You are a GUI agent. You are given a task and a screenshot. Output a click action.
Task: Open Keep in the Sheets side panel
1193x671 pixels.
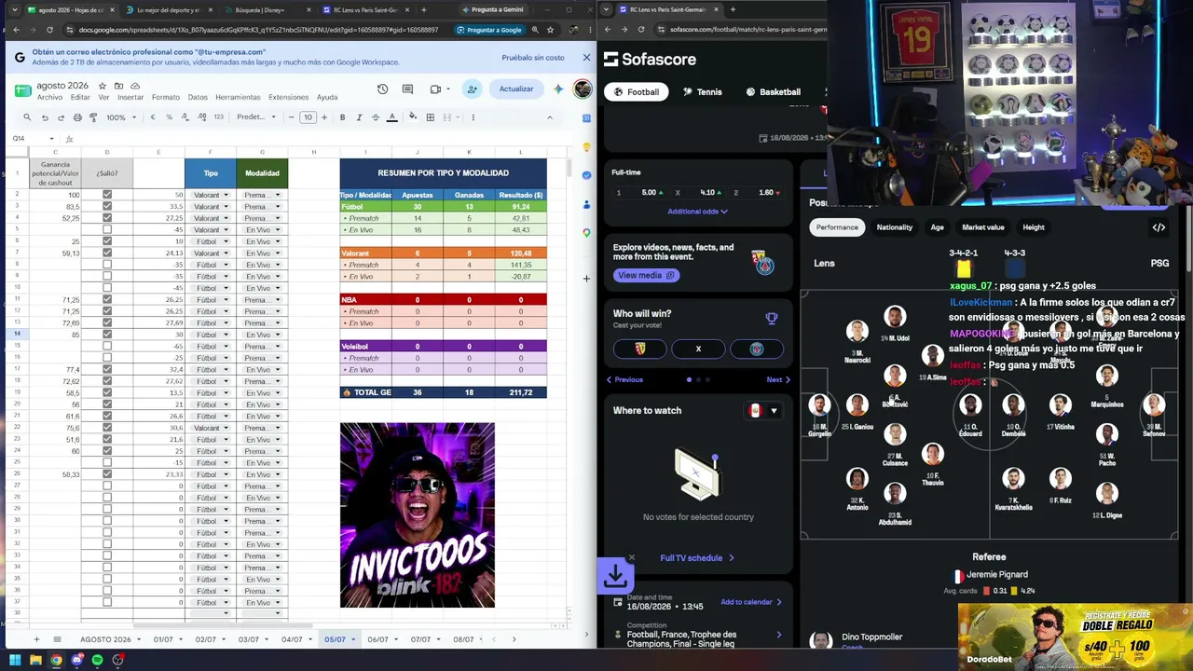tap(586, 147)
